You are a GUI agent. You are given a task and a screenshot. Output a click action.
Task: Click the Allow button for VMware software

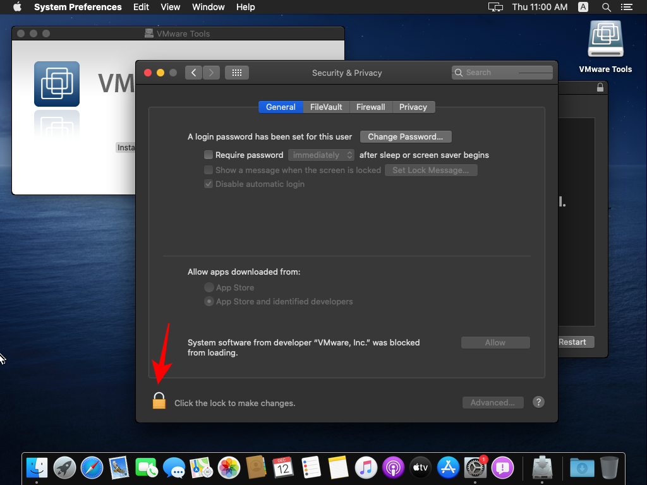[495, 342]
